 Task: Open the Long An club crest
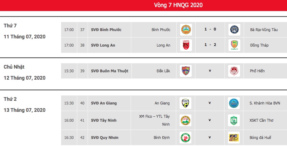click(x=186, y=45)
